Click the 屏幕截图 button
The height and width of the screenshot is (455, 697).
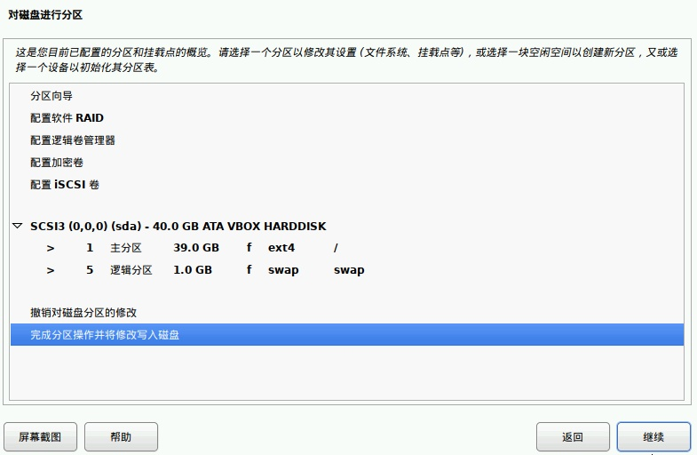[x=41, y=436]
